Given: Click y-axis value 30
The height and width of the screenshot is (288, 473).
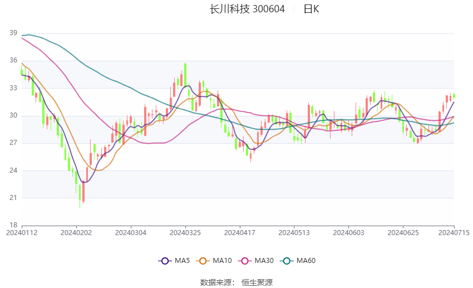Looking at the screenshot, I should click(13, 115).
